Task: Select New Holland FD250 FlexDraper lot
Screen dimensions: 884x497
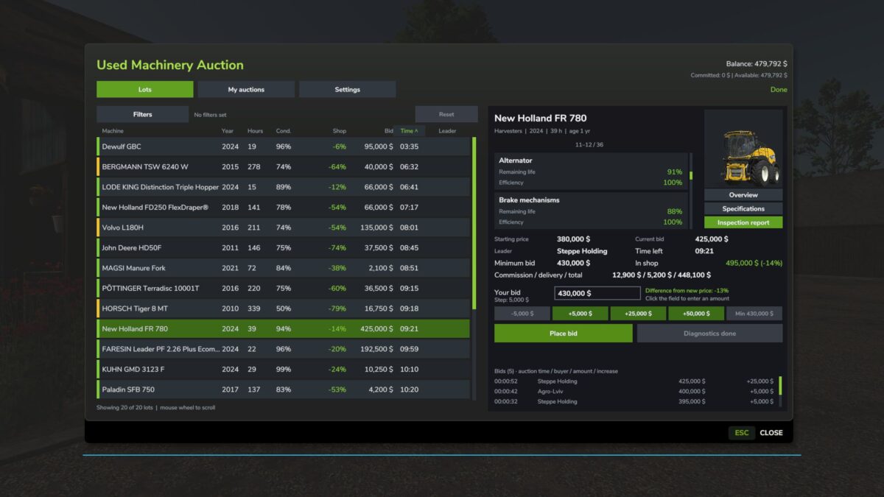Action: point(284,208)
